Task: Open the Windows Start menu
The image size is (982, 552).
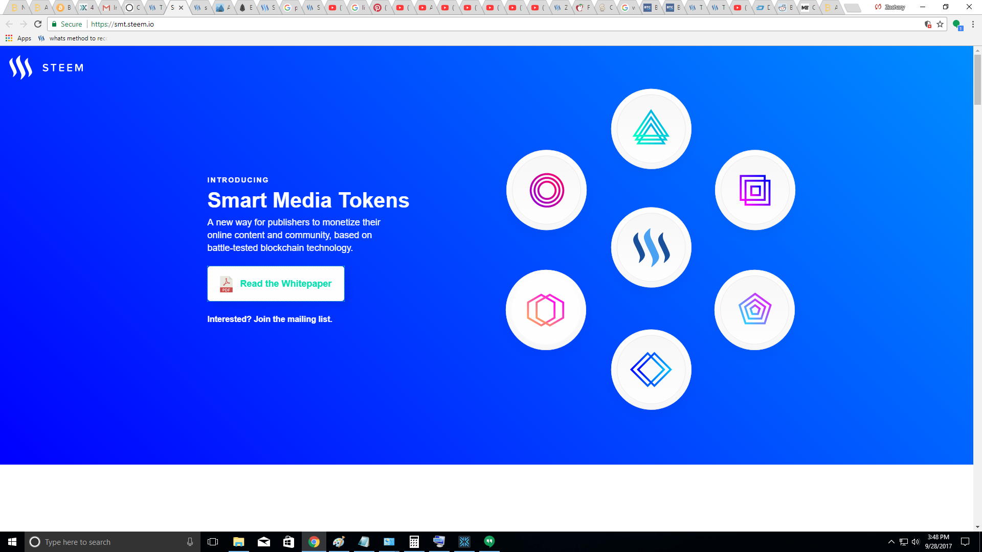Action: pos(12,542)
